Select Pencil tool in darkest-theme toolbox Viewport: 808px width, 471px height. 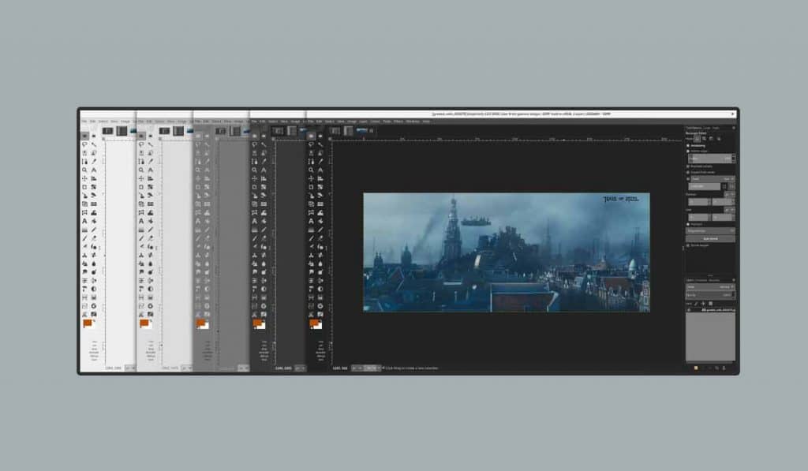pyautogui.click(x=320, y=230)
